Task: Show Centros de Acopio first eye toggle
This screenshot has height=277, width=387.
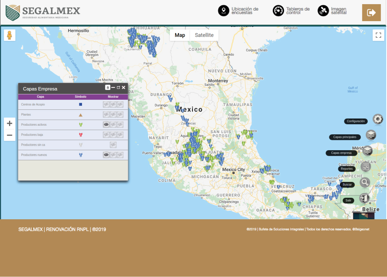Action: (x=106, y=104)
